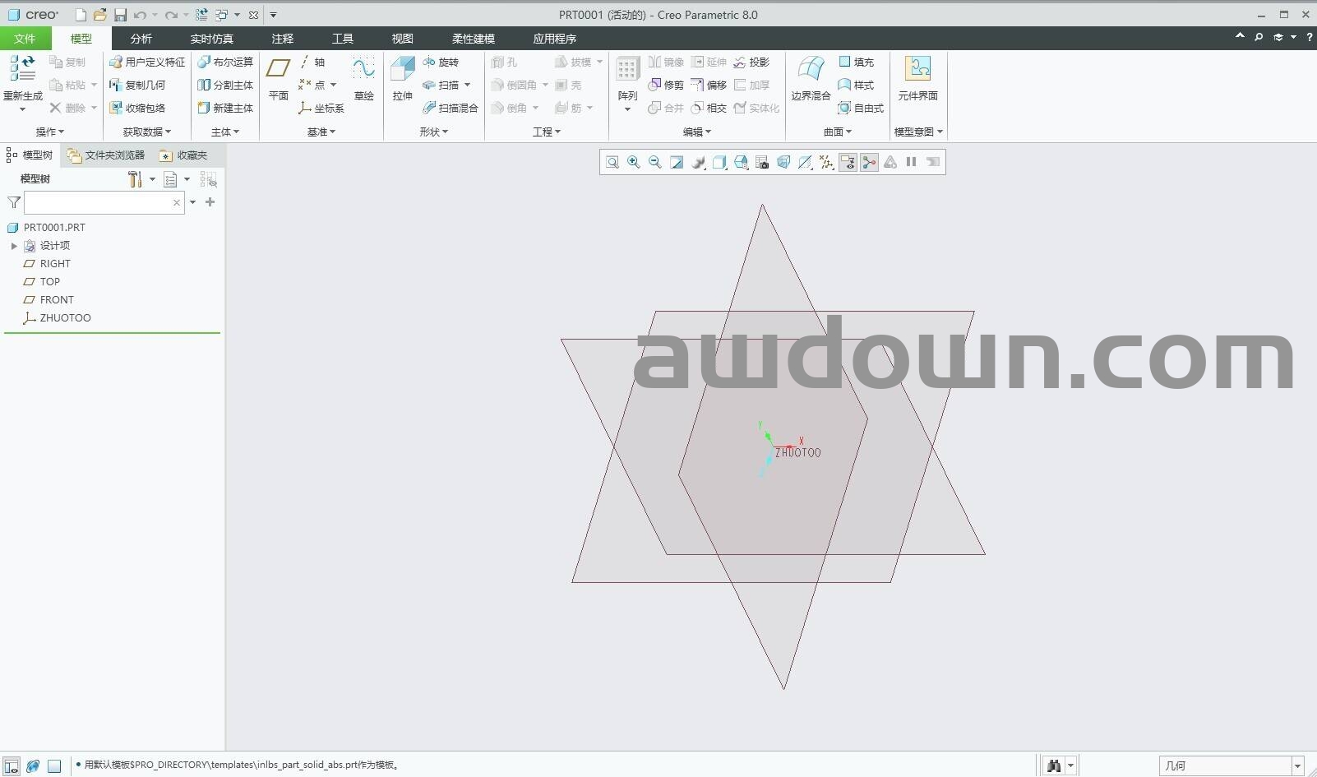This screenshot has width=1317, height=777.
Task: Expand the 形状 group dropdown
Action: (434, 132)
